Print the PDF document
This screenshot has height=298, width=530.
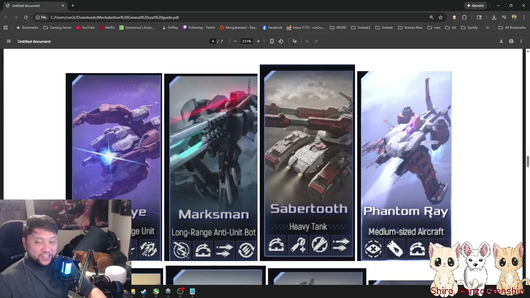511,41
